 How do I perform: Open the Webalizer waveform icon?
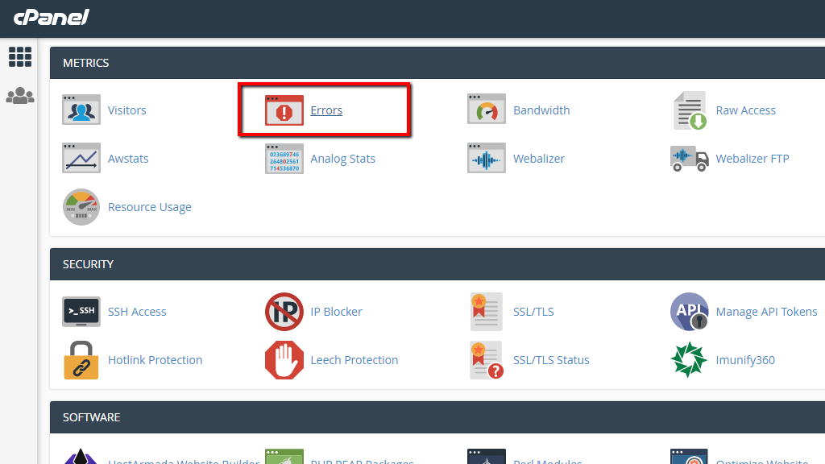tap(487, 158)
